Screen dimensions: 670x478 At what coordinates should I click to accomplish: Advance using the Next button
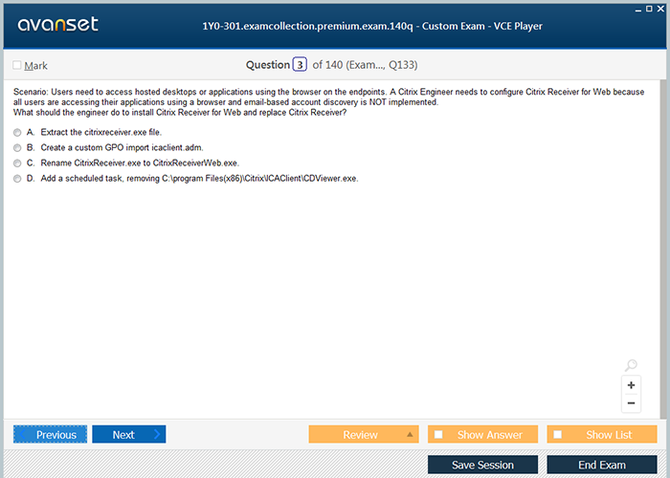128,435
